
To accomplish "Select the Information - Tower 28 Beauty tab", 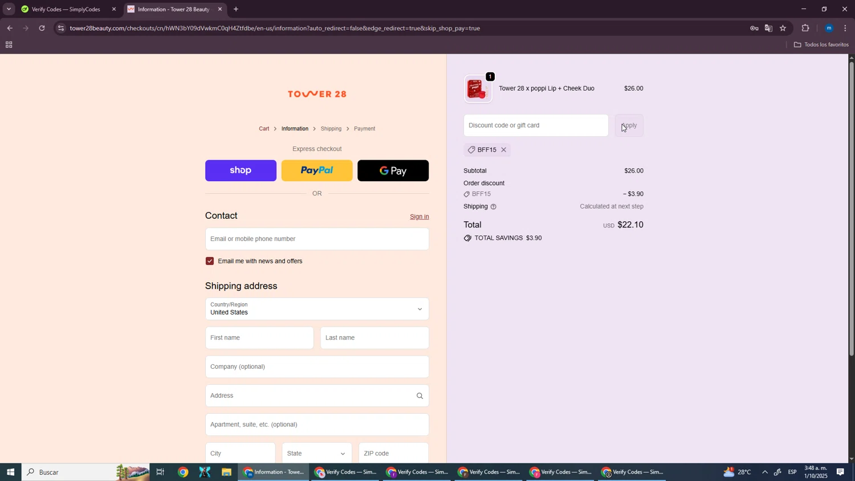I will point(173,9).
